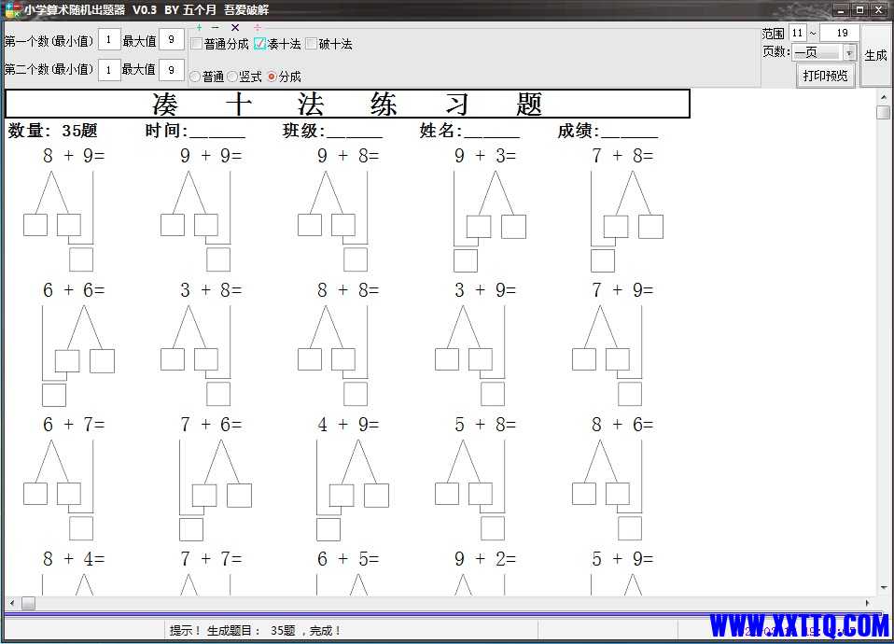Click the problem 8 + 4=
The width and height of the screenshot is (894, 644).
pos(74,559)
